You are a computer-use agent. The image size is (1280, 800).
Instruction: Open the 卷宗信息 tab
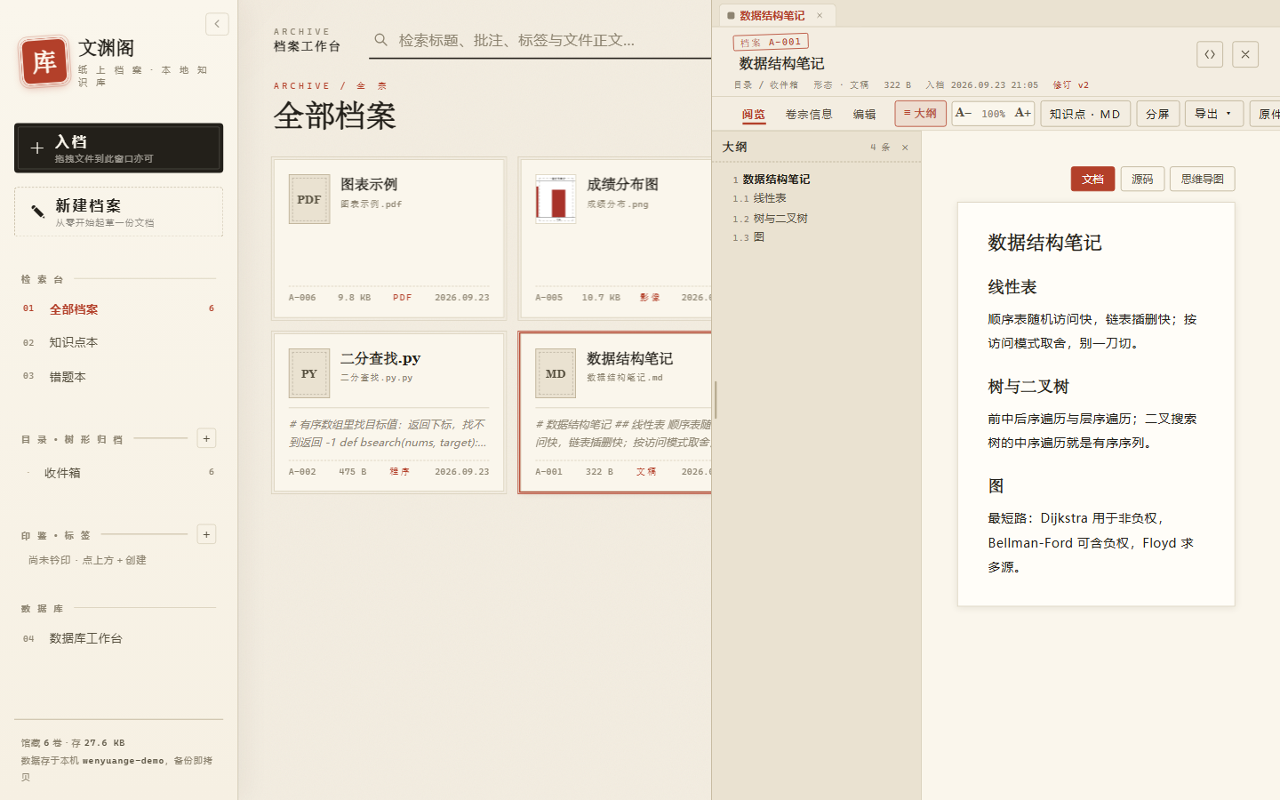tap(809, 114)
